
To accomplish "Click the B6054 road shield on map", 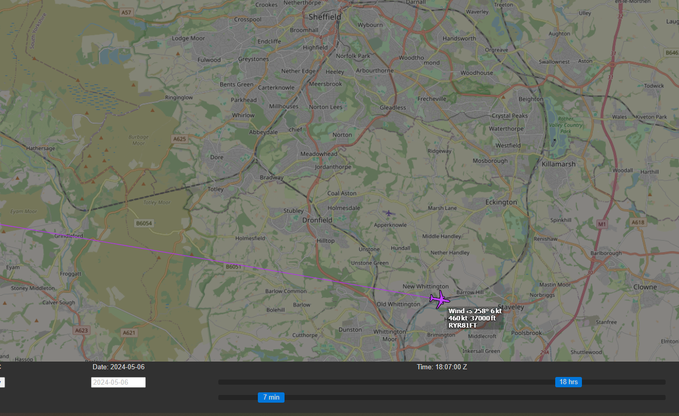I will 144,223.
